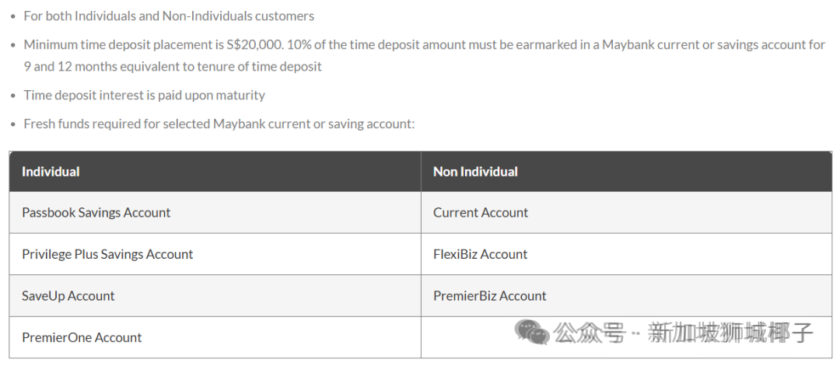The height and width of the screenshot is (366, 840).
Task: Click the Passbook Savings Account cell
Action: tap(96, 213)
